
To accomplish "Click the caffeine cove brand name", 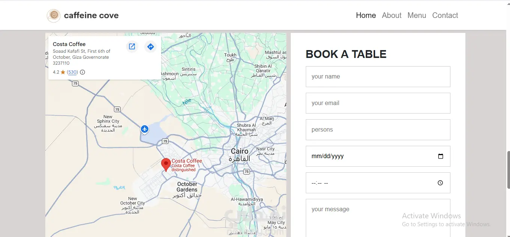I will pos(91,15).
